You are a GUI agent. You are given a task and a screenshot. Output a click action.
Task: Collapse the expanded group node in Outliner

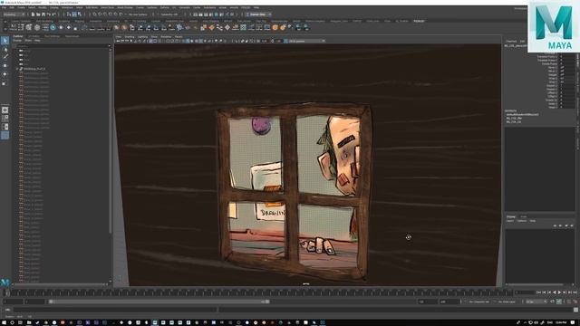point(17,69)
